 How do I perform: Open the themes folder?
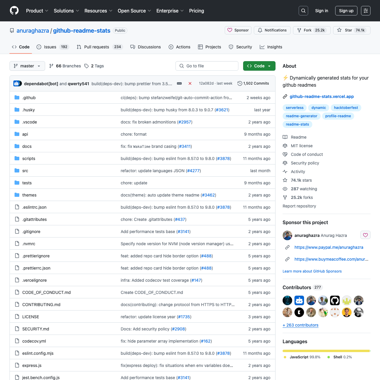tap(29, 195)
